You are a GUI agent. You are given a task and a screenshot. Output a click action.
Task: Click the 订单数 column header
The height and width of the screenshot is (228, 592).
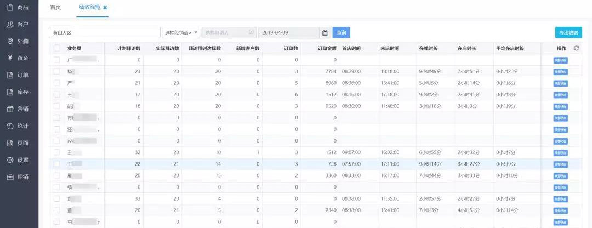pos(291,49)
